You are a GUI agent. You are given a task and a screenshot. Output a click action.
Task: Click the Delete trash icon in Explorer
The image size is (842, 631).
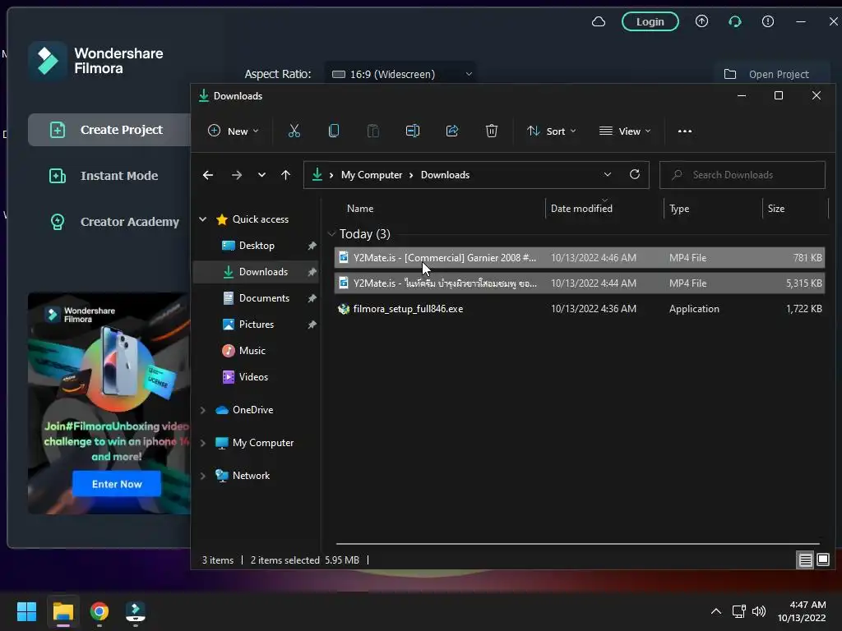(492, 131)
